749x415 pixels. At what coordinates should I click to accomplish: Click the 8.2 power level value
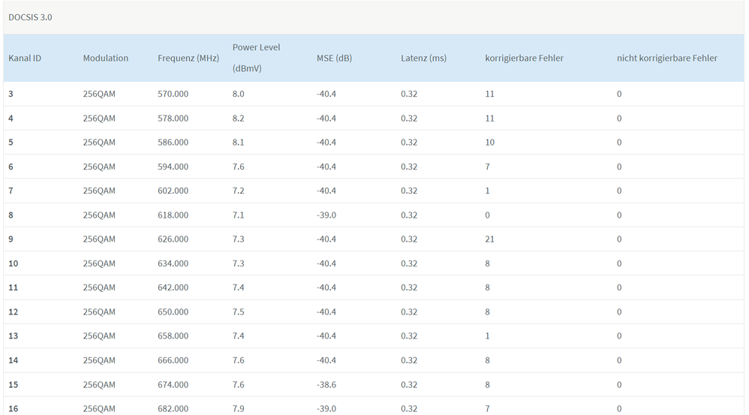coord(239,119)
